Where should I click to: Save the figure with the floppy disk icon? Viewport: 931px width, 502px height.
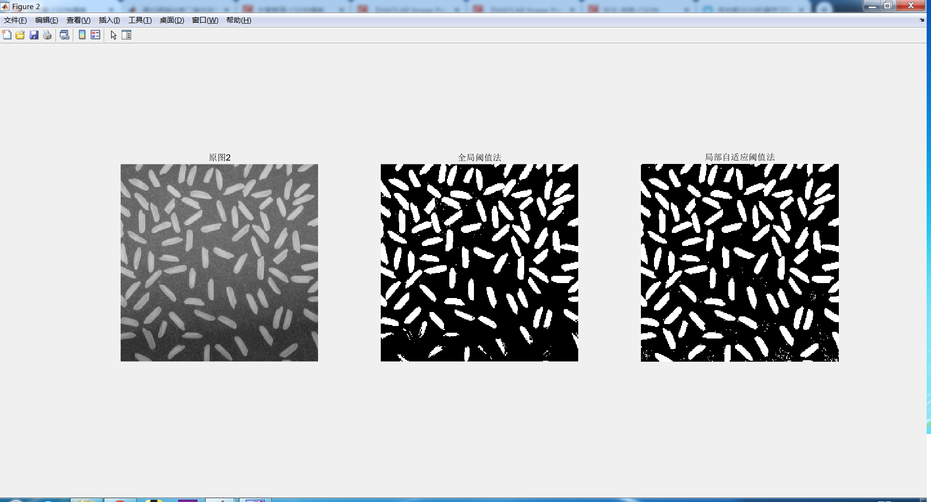[34, 35]
